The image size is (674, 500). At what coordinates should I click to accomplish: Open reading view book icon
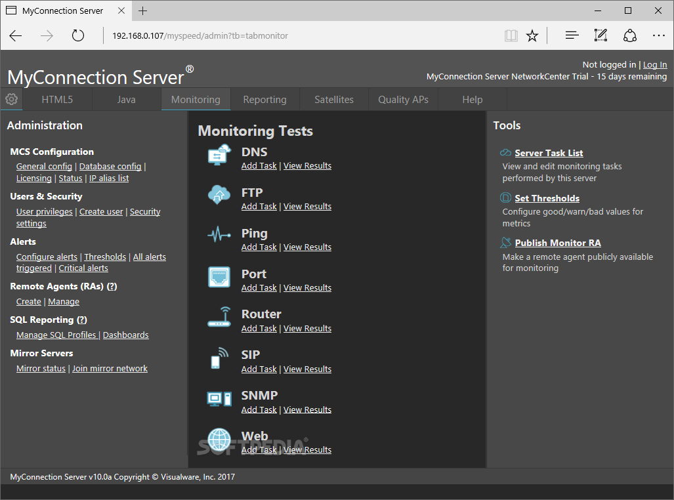pyautogui.click(x=511, y=35)
